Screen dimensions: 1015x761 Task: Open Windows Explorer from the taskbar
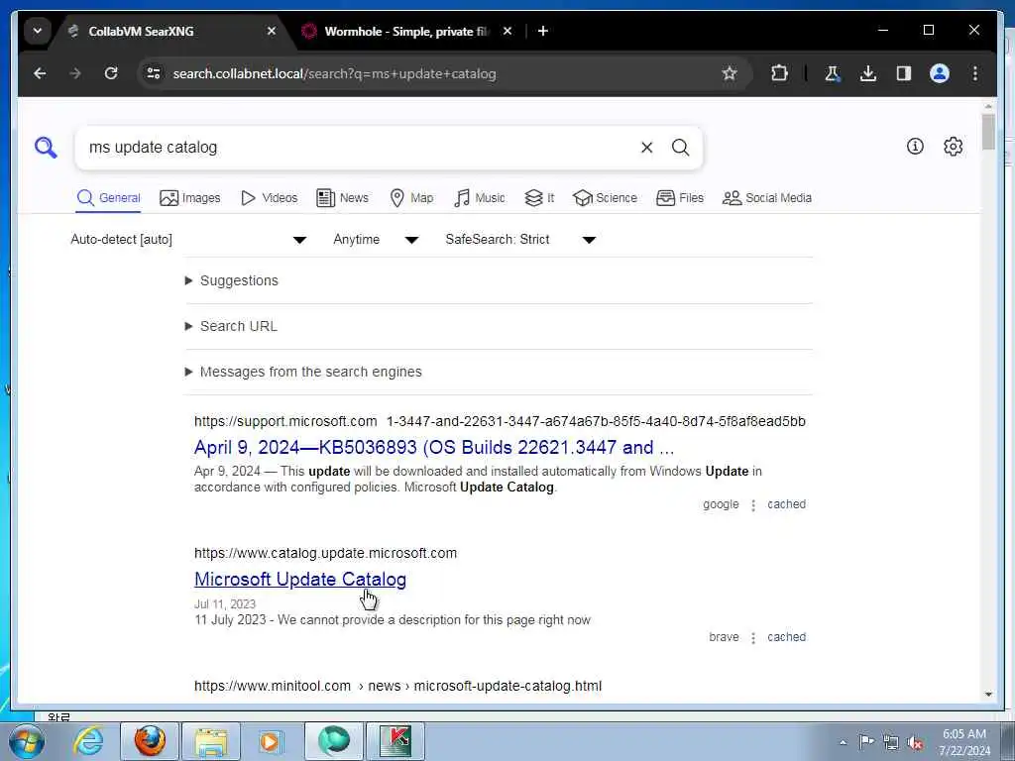click(211, 741)
